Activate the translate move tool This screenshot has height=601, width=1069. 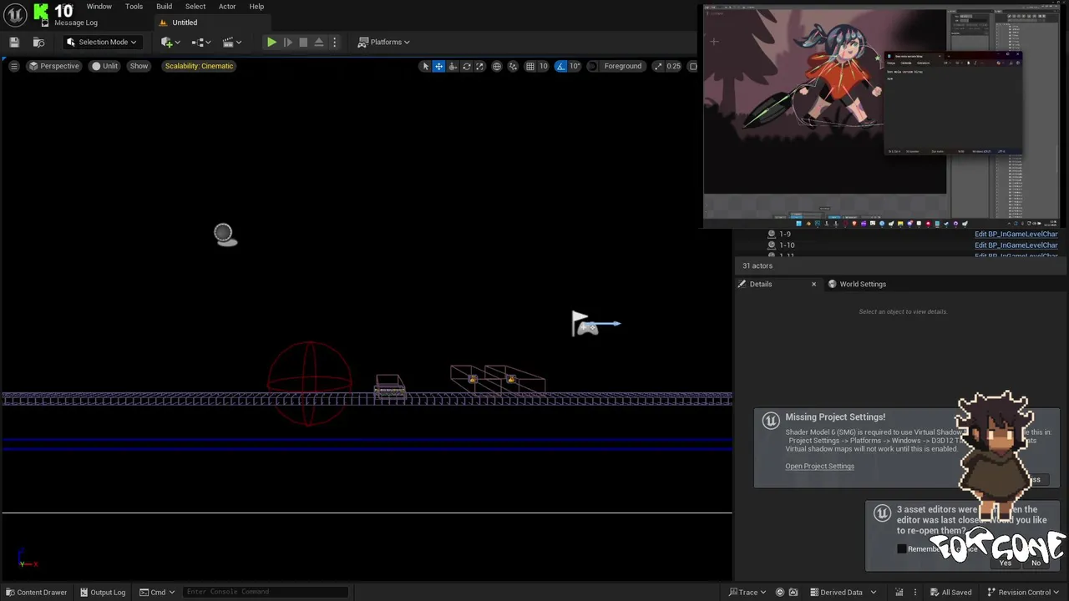(x=438, y=66)
